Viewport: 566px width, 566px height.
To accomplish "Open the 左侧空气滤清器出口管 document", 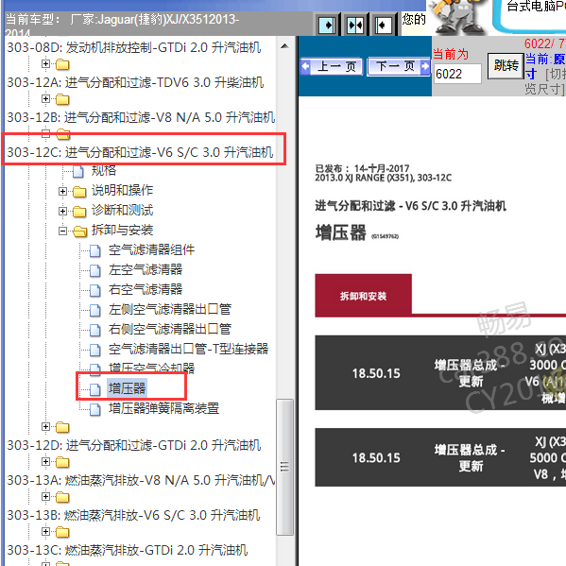I will pos(170,309).
